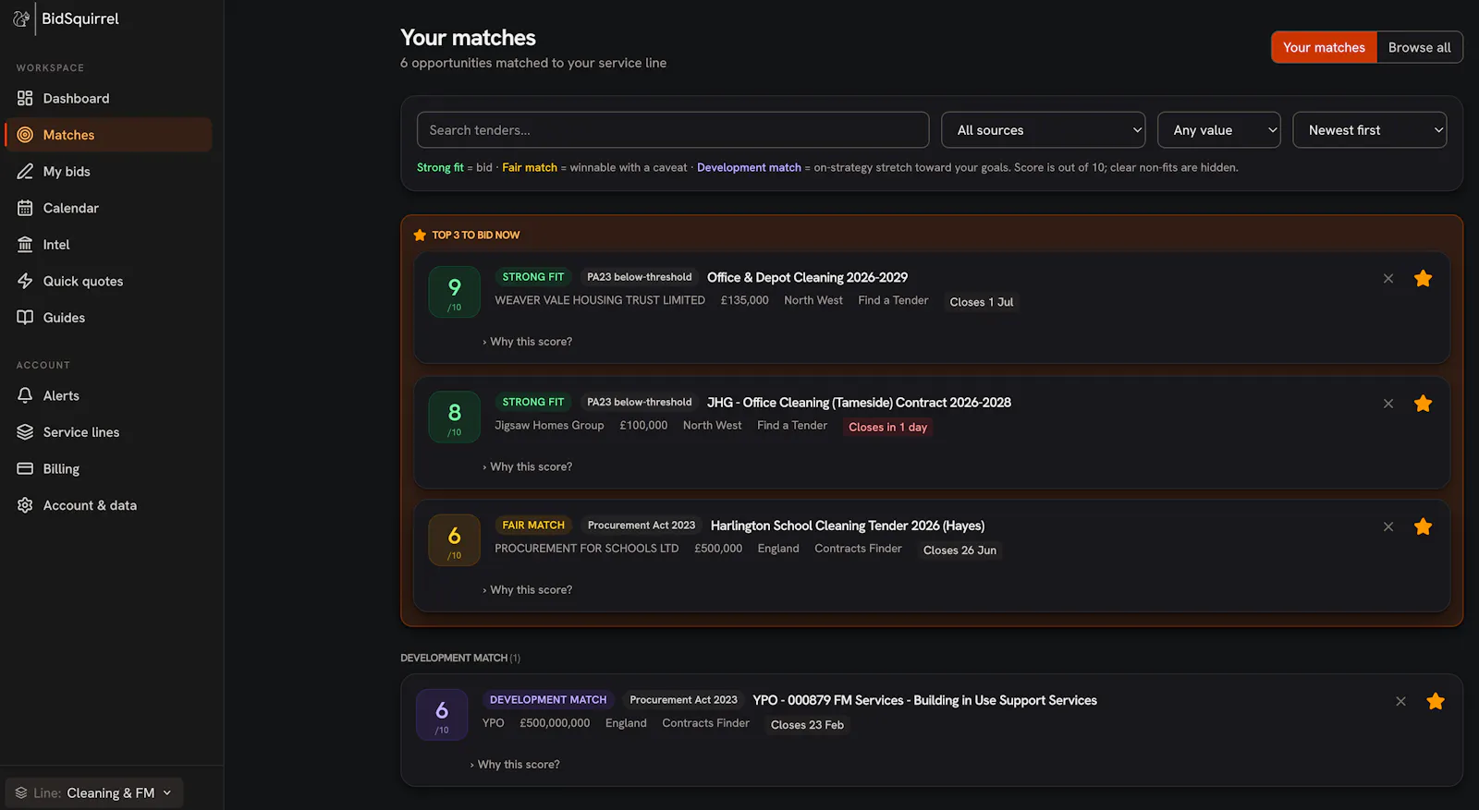The image size is (1479, 810).
Task: Toggle star on YPO FM Services tender
Action: pyautogui.click(x=1436, y=701)
